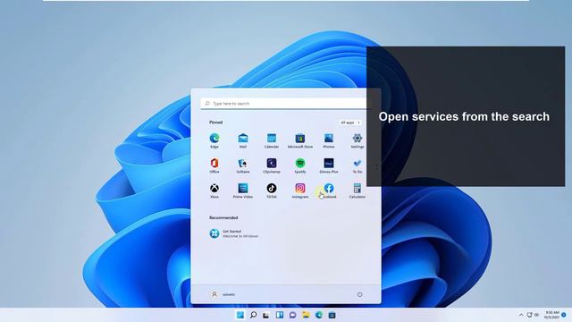This screenshot has height=322, width=572.
Task: Open the Get Started recommended item
Action: click(x=233, y=233)
